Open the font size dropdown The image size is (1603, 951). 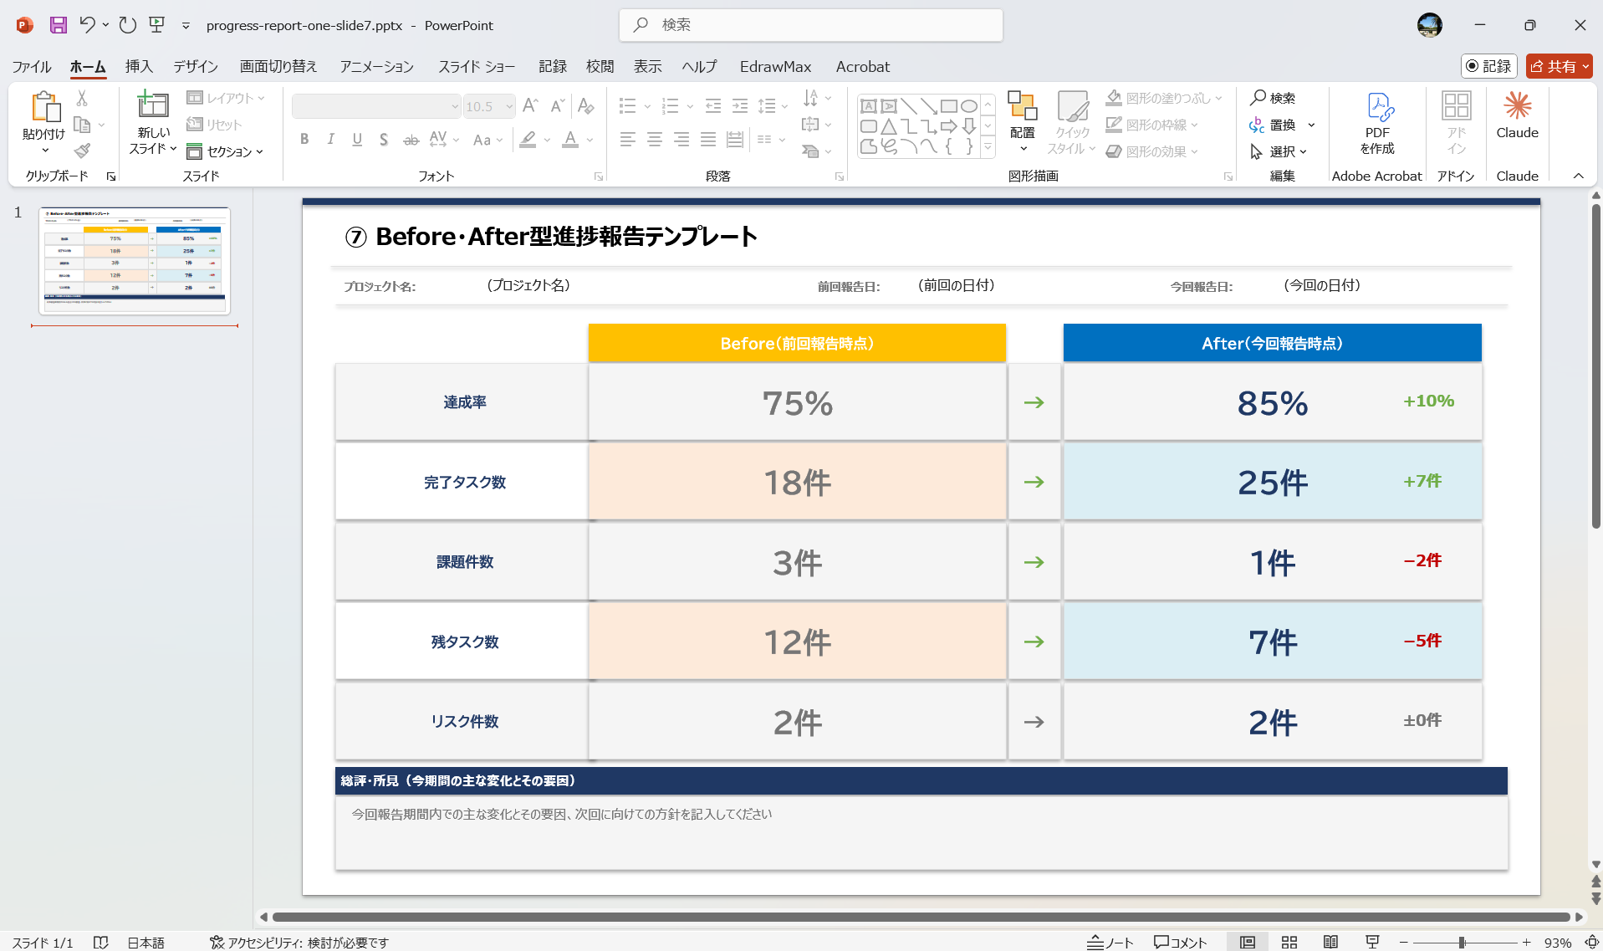click(509, 106)
